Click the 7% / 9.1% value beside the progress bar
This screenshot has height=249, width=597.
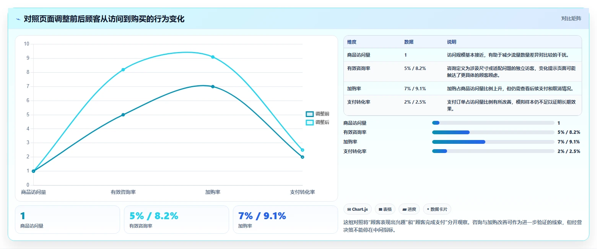pyautogui.click(x=569, y=142)
